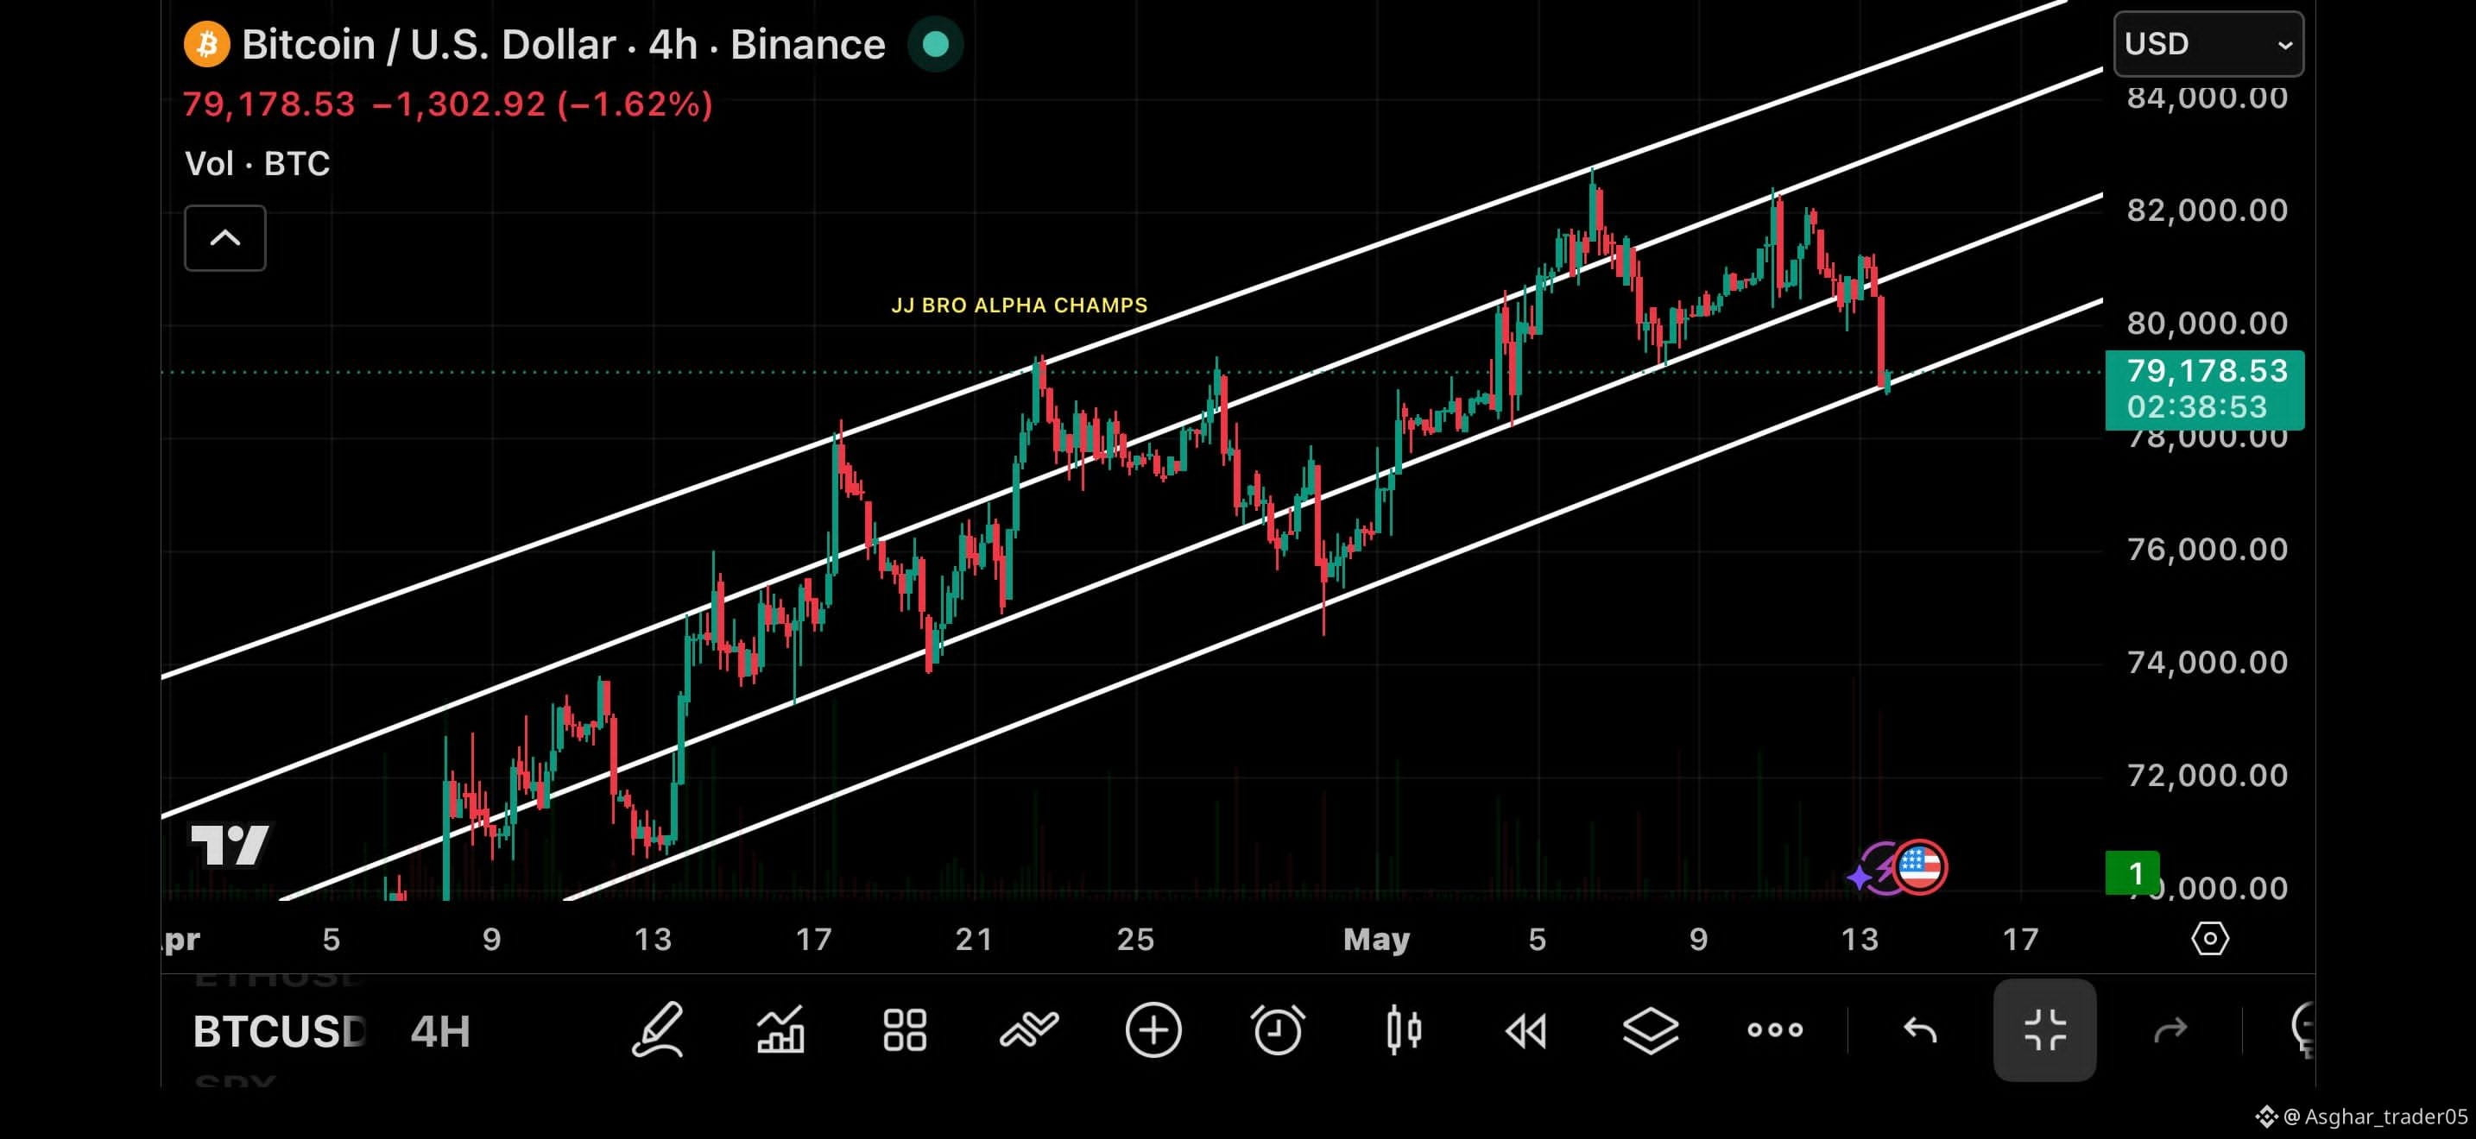Exit fullscreen with the collapse icon
Viewport: 2476px width, 1139px height.
(2044, 1030)
